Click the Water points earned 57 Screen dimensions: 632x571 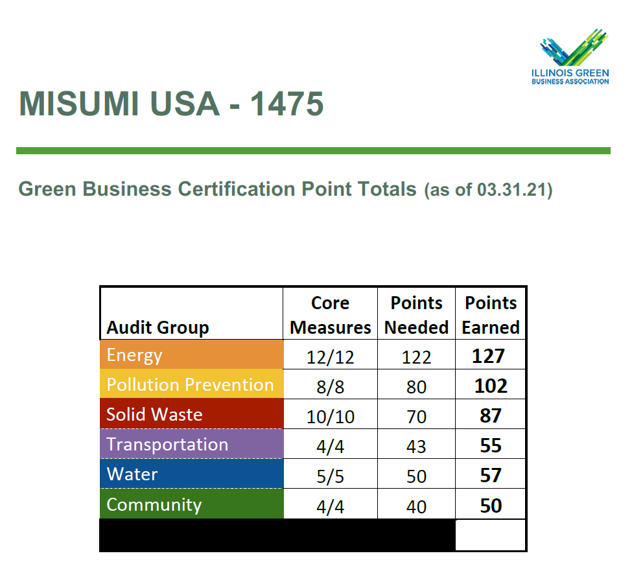[x=491, y=475]
